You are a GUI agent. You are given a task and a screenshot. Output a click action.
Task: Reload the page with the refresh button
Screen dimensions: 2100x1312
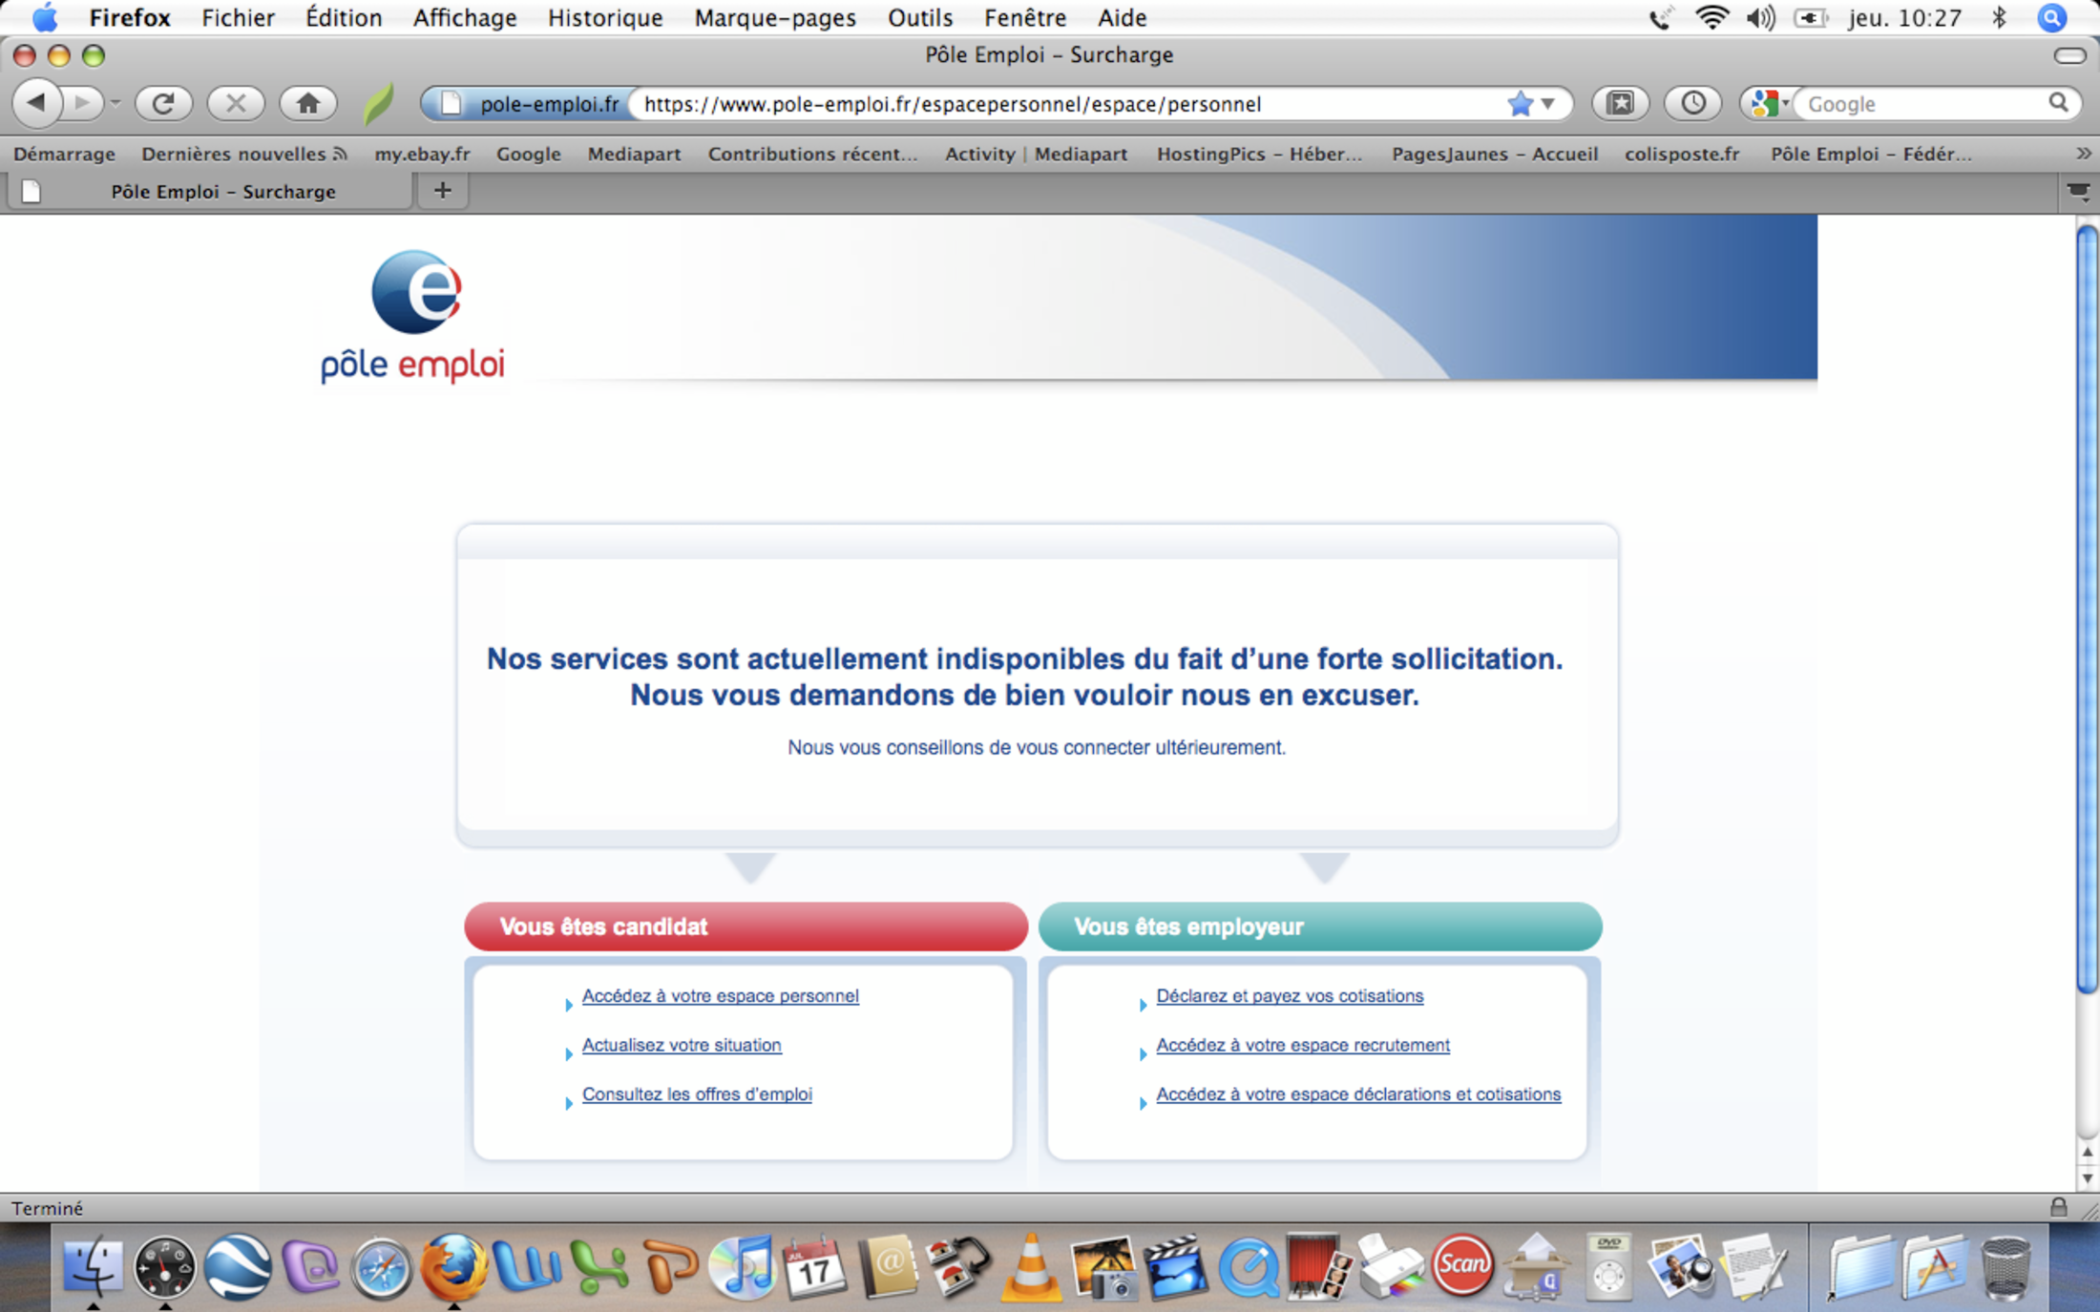(x=163, y=103)
